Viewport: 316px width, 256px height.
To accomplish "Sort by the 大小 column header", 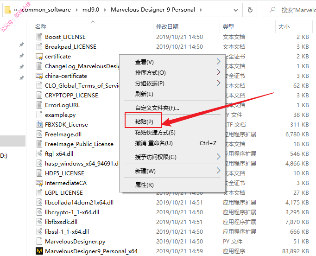I will click(284, 26).
